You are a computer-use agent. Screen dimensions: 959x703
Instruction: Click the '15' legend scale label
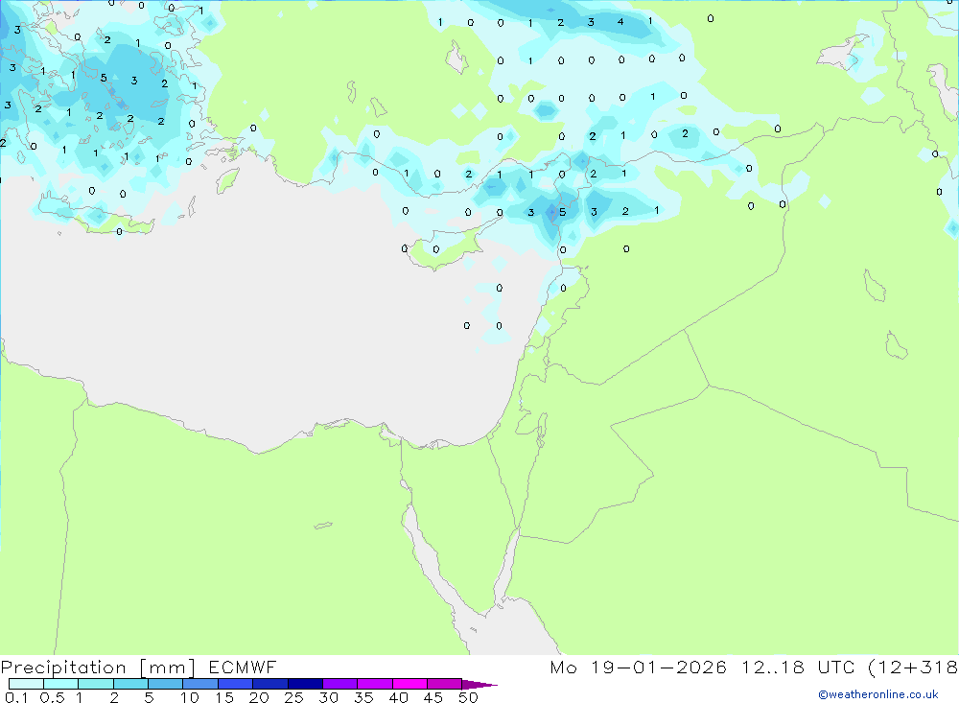[x=224, y=697]
